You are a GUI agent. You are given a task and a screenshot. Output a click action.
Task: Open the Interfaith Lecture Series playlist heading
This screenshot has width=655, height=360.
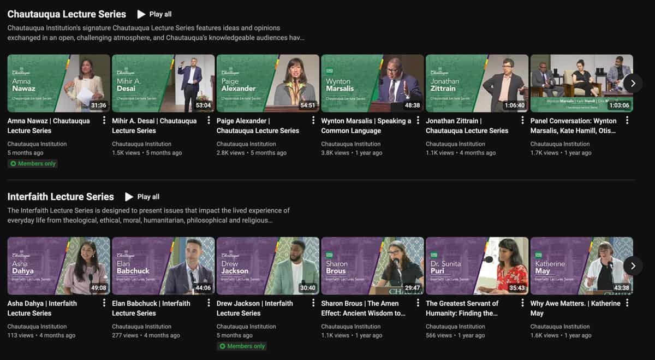pyautogui.click(x=61, y=197)
